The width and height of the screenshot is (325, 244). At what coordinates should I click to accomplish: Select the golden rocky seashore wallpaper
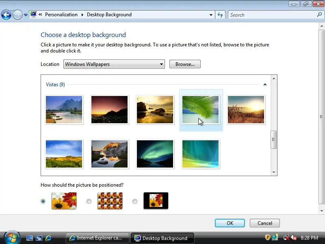(x=155, y=109)
